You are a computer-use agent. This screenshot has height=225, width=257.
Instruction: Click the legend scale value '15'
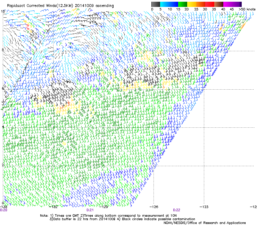click(178, 9)
